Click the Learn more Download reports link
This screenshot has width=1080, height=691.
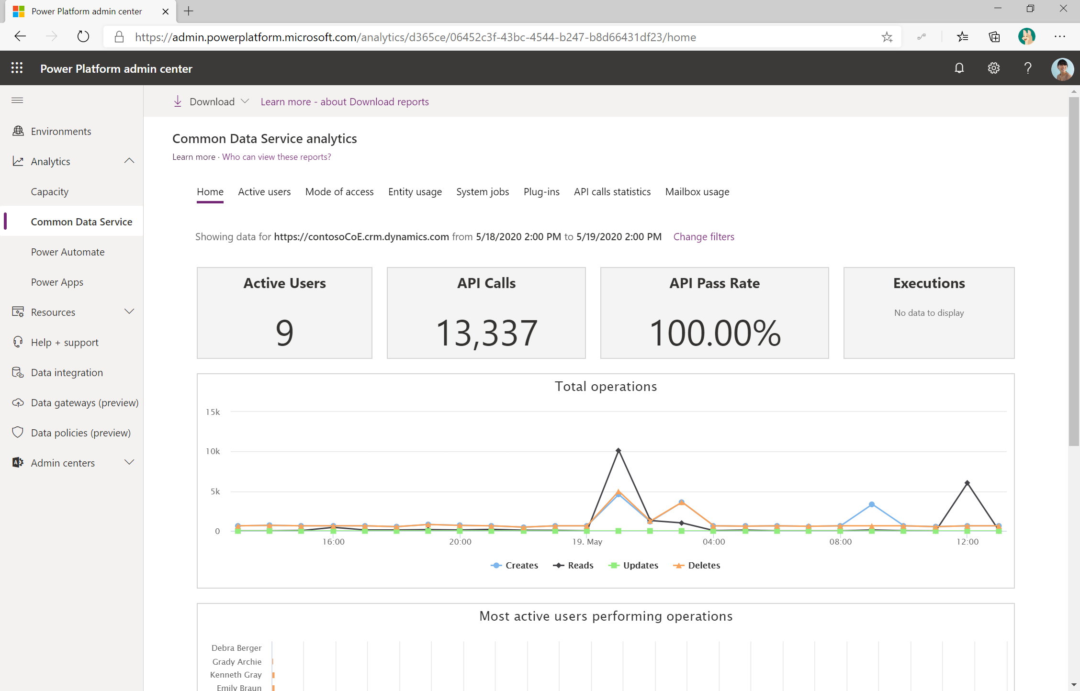[x=344, y=101]
